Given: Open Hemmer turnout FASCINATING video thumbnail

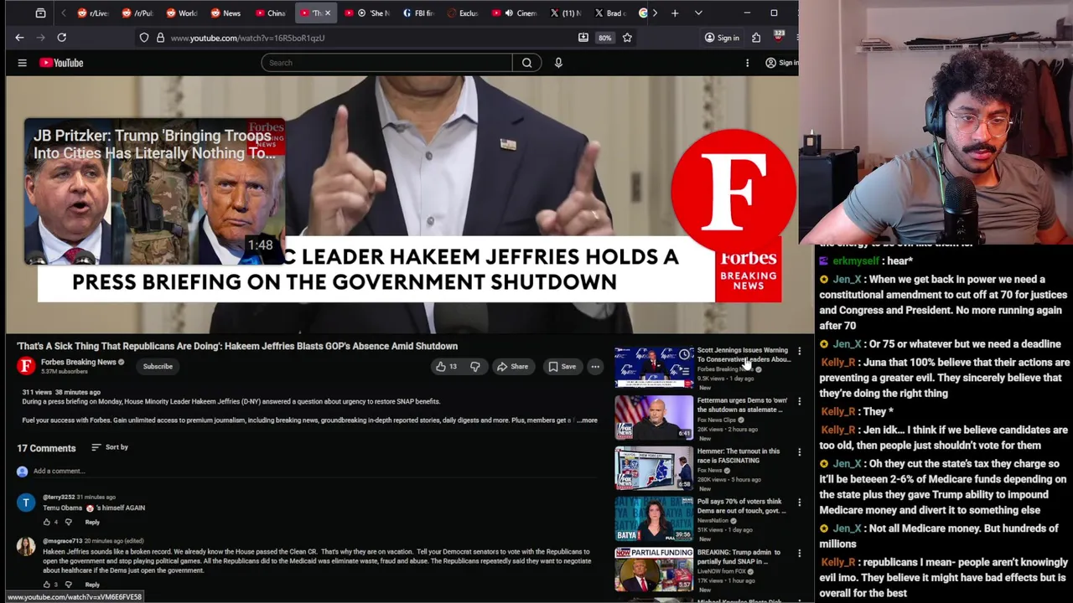Looking at the screenshot, I should (x=654, y=469).
